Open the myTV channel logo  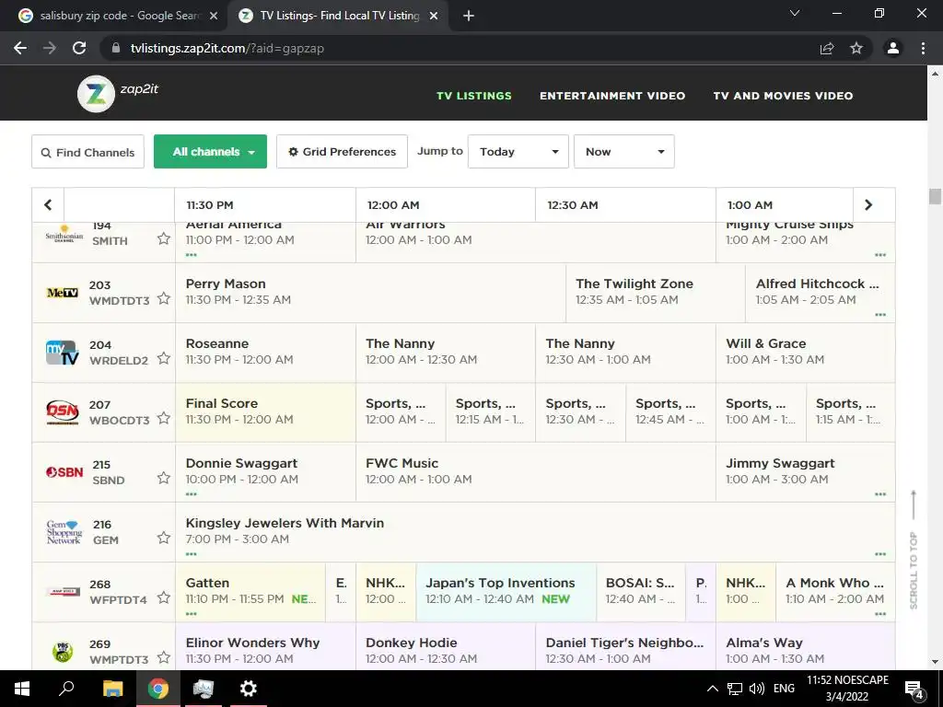[x=63, y=353]
